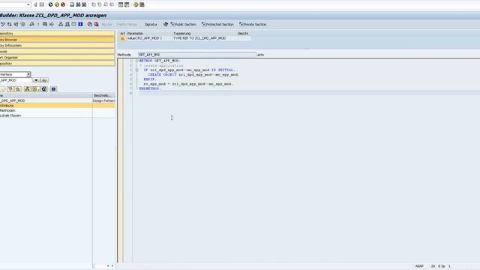
Task: Click the Protected Section button
Action: (x=217, y=24)
